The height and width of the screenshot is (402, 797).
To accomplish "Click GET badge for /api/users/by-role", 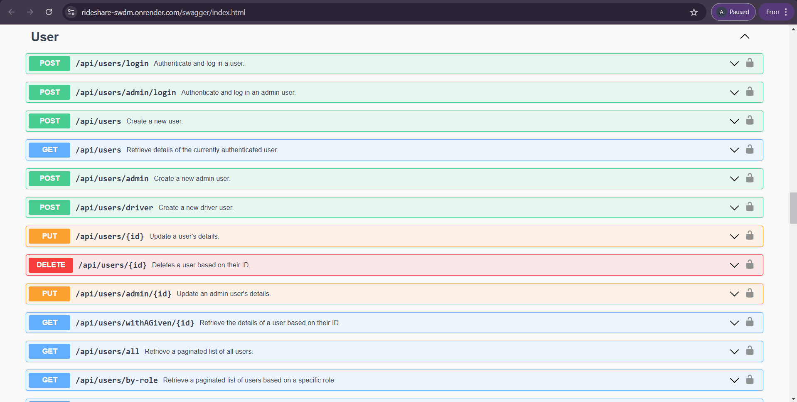I will pos(49,380).
